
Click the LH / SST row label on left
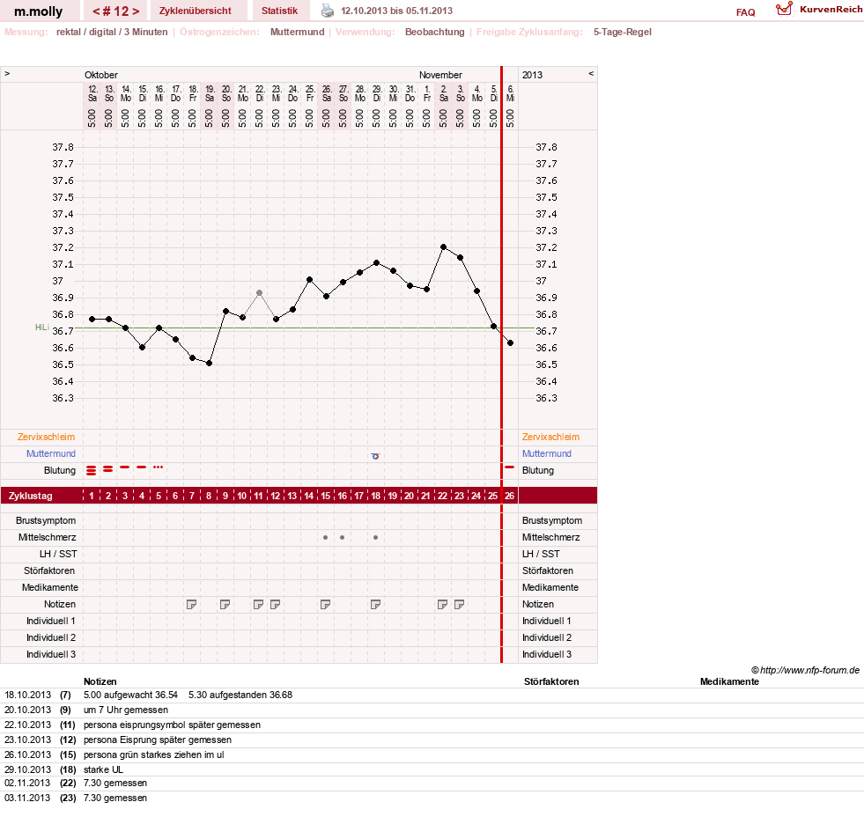click(x=58, y=554)
